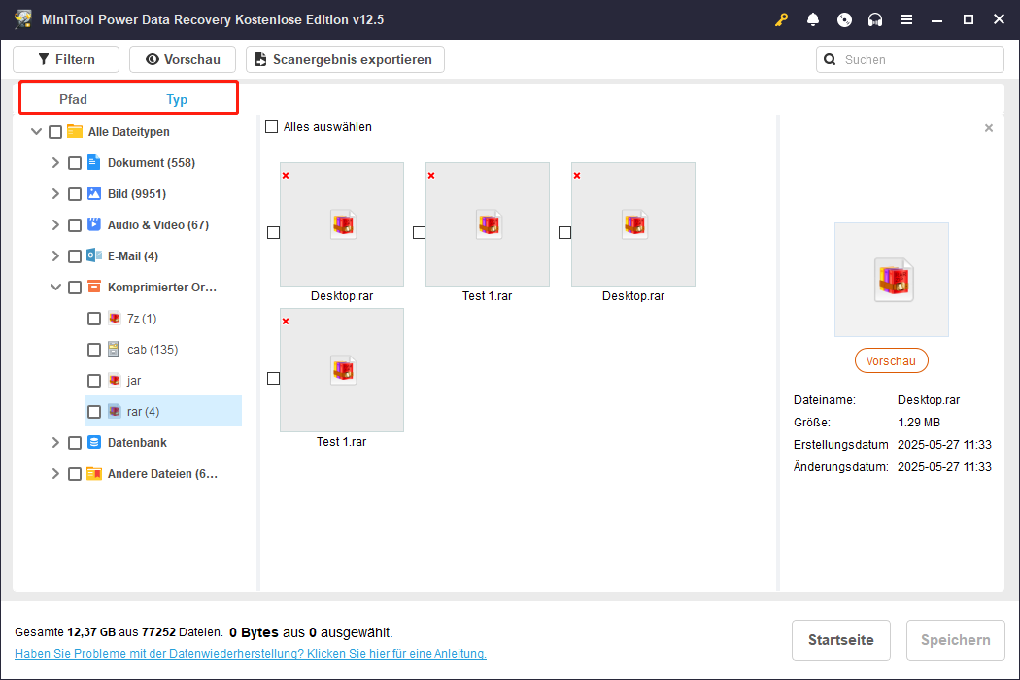Open the Filtern toolbar button

click(66, 59)
